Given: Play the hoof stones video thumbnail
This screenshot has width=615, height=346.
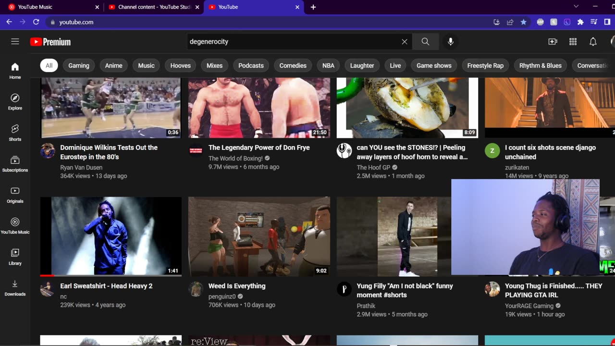Looking at the screenshot, I should click(407, 108).
